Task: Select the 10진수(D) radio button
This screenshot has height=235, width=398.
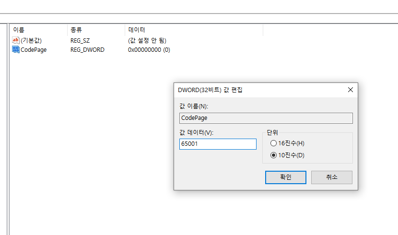Action: pos(273,155)
